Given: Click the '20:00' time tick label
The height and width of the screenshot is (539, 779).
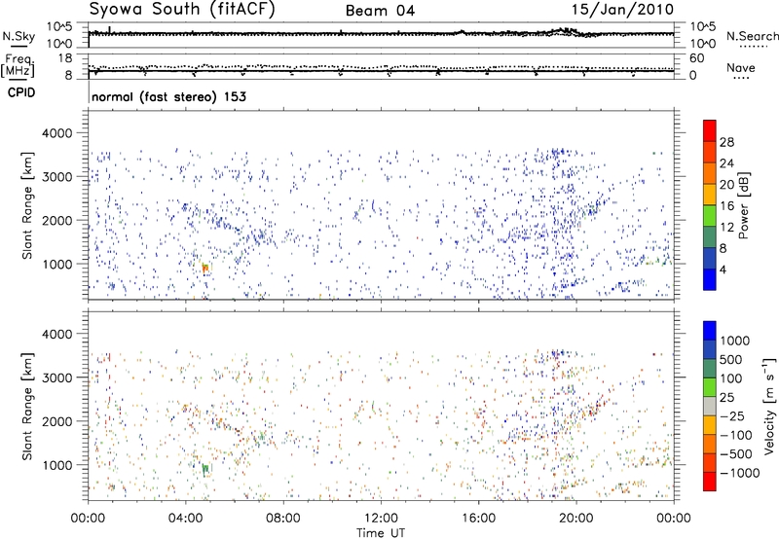Looking at the screenshot, I should tap(576, 519).
